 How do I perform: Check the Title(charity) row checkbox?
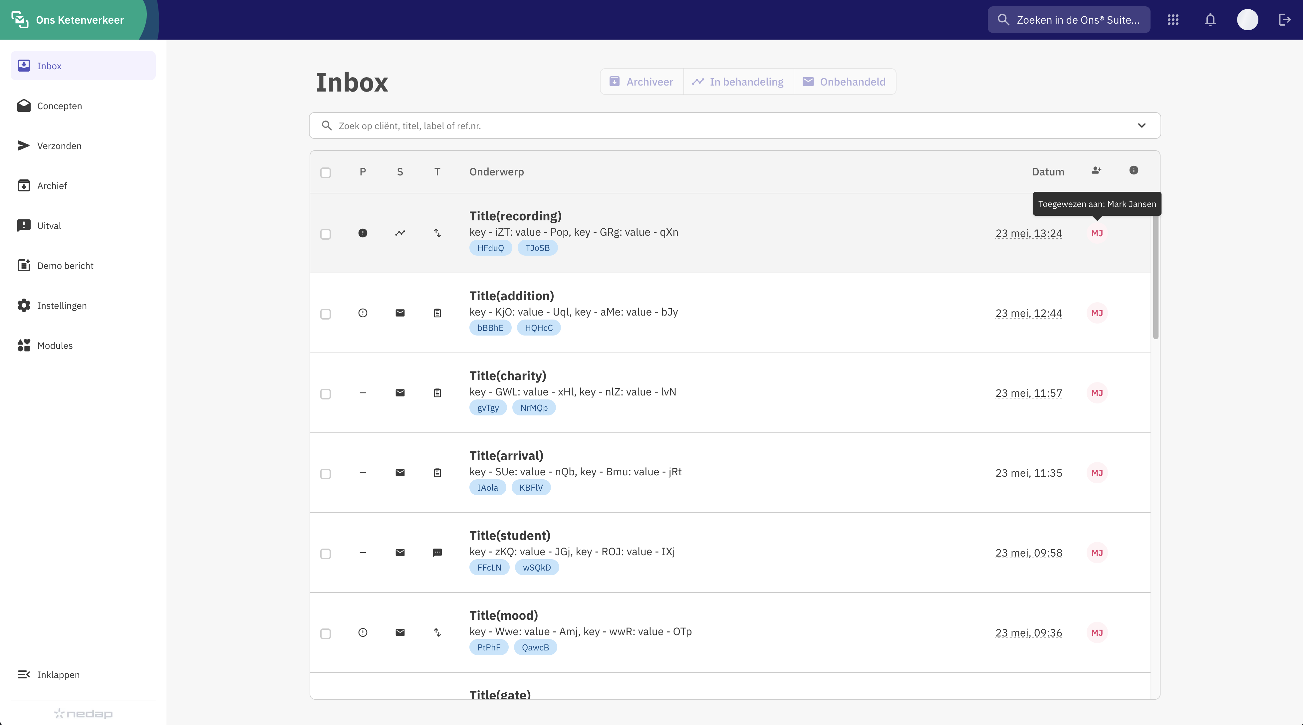tap(326, 394)
